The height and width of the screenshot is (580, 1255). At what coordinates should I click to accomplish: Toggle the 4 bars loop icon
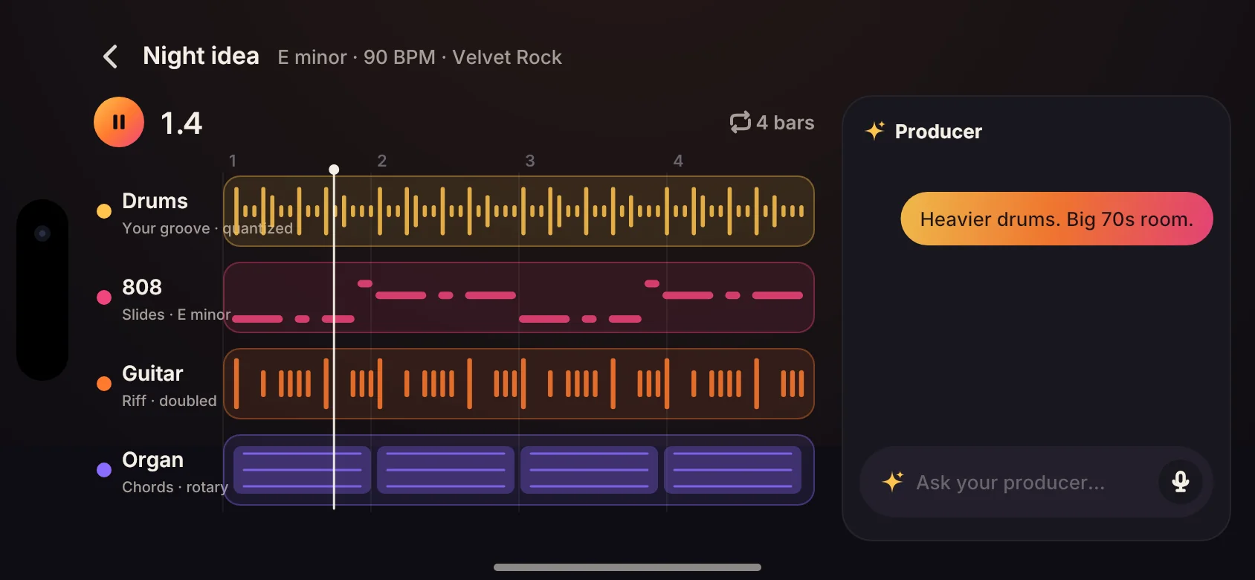740,123
